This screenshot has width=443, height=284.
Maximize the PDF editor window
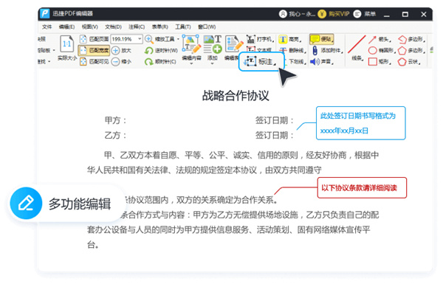point(405,14)
